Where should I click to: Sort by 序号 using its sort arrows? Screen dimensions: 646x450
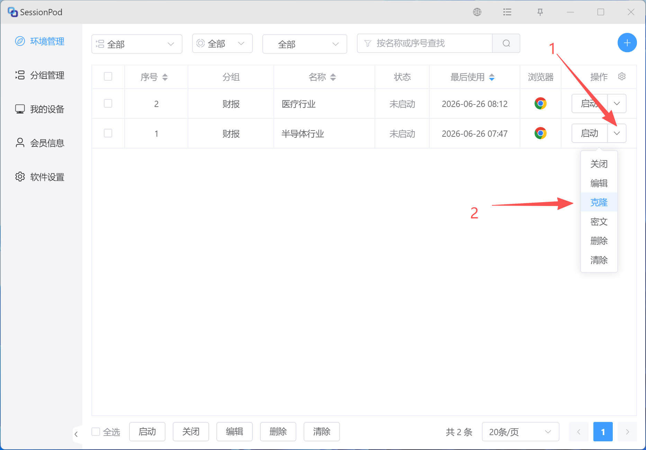165,77
